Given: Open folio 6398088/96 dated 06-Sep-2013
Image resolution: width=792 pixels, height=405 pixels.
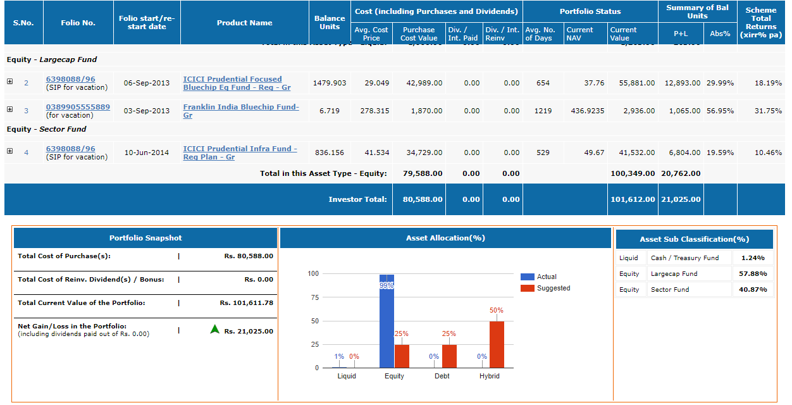Looking at the screenshot, I should tap(71, 79).
